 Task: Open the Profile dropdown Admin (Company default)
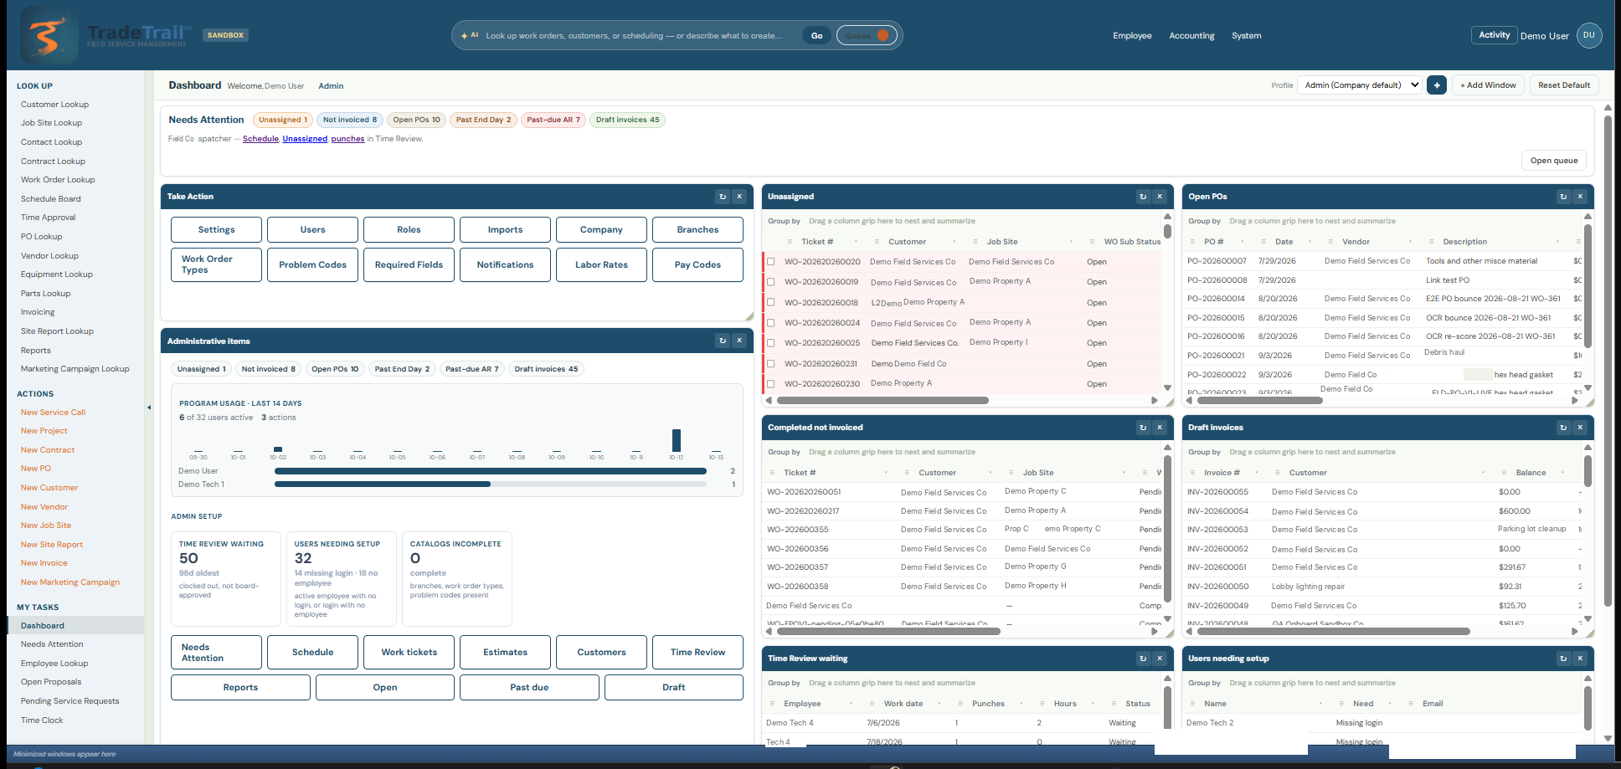pyautogui.click(x=1361, y=85)
